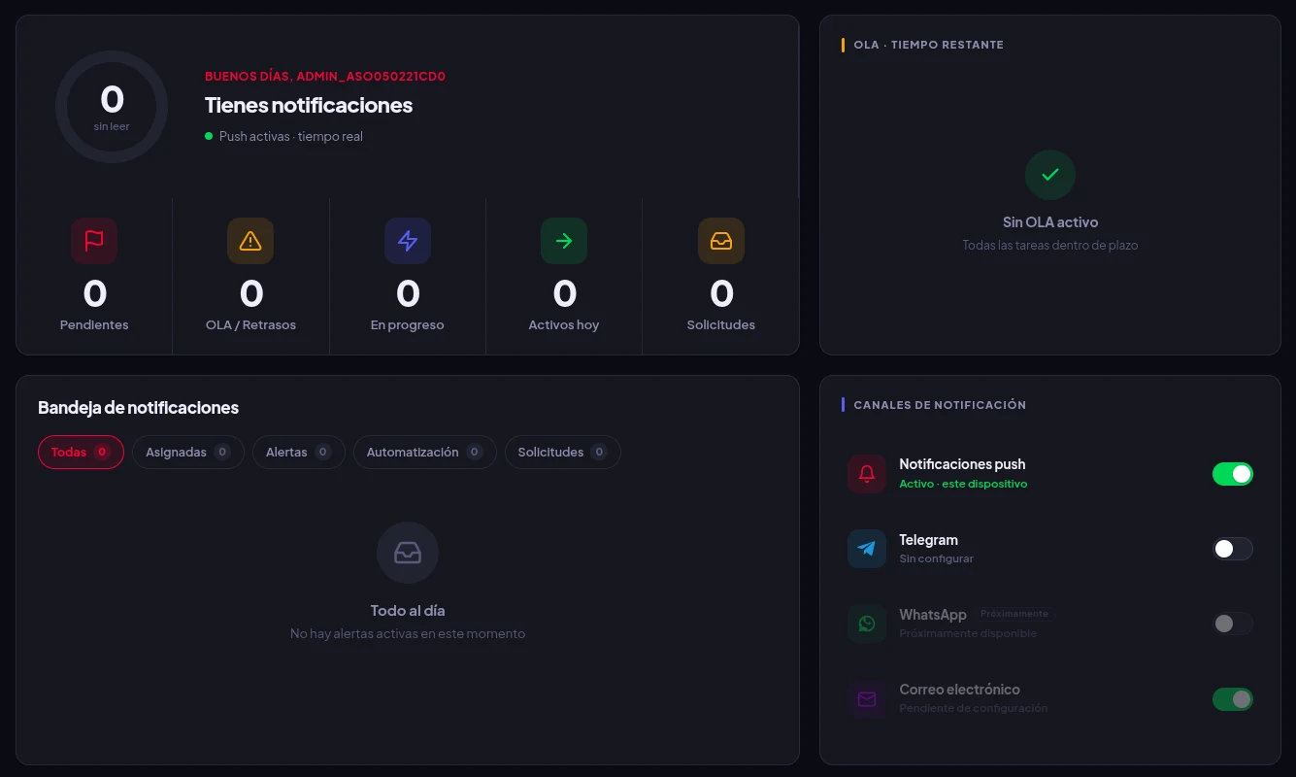Open the Alertas filter tab

pos(299,452)
